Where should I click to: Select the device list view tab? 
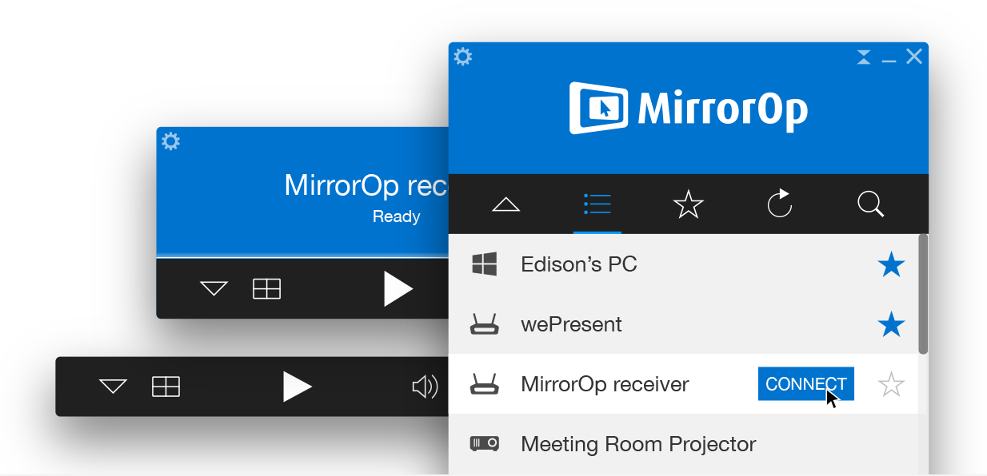(x=597, y=204)
